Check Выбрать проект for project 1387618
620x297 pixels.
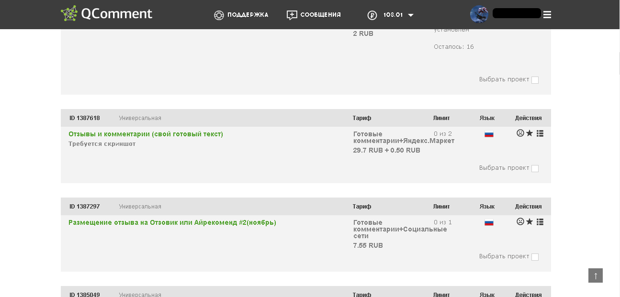pyautogui.click(x=535, y=168)
